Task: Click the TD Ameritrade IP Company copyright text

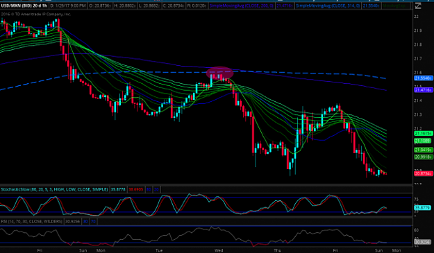Action: [35, 14]
